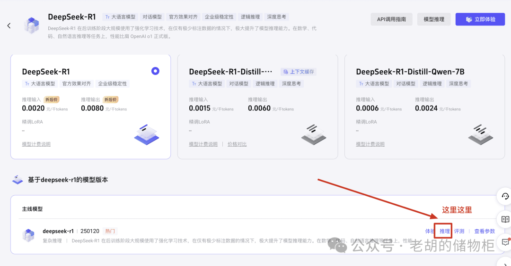Click the DeepSeek-R1 page title
Screen dimensions: 511x266
pyautogui.click(x=72, y=17)
